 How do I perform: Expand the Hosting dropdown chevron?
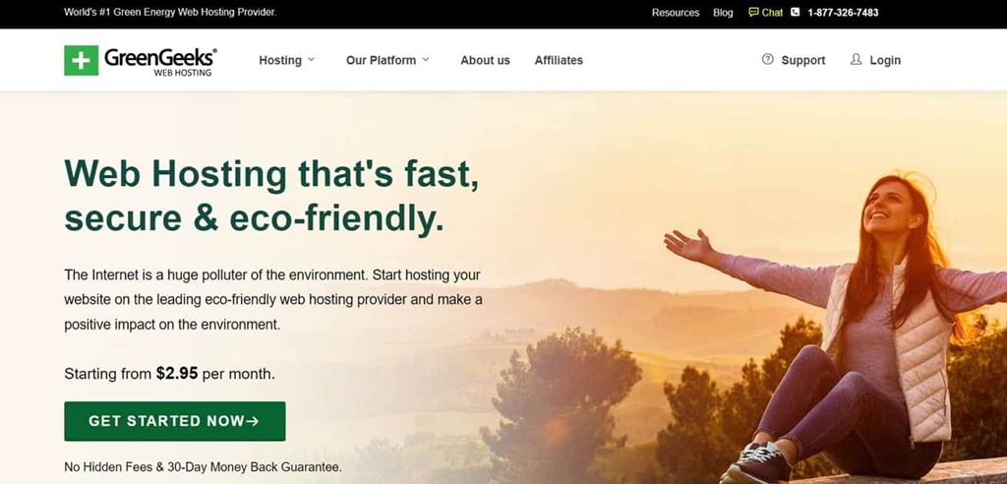tap(311, 59)
